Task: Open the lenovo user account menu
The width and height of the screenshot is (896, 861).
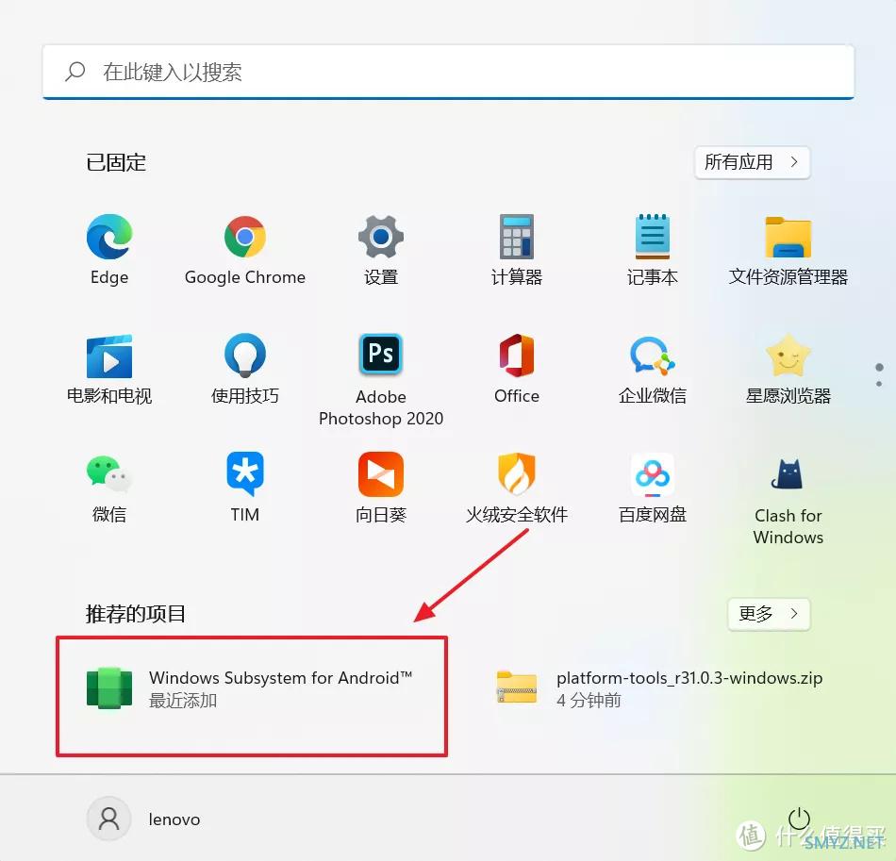Action: pyautogui.click(x=143, y=820)
